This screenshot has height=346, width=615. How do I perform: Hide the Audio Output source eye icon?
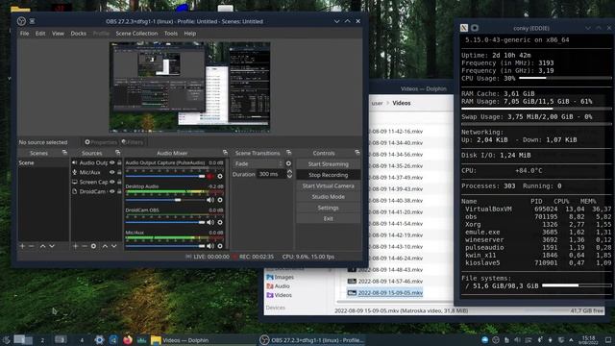point(112,162)
